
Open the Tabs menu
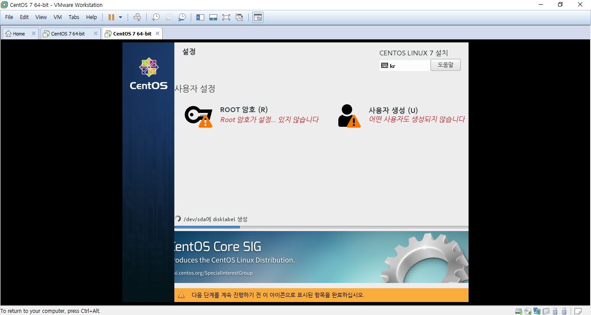74,17
